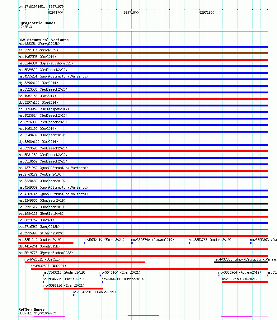
Task: Click the nsv428351 (Perry2008b) variant label
Action: (x=39, y=44)
